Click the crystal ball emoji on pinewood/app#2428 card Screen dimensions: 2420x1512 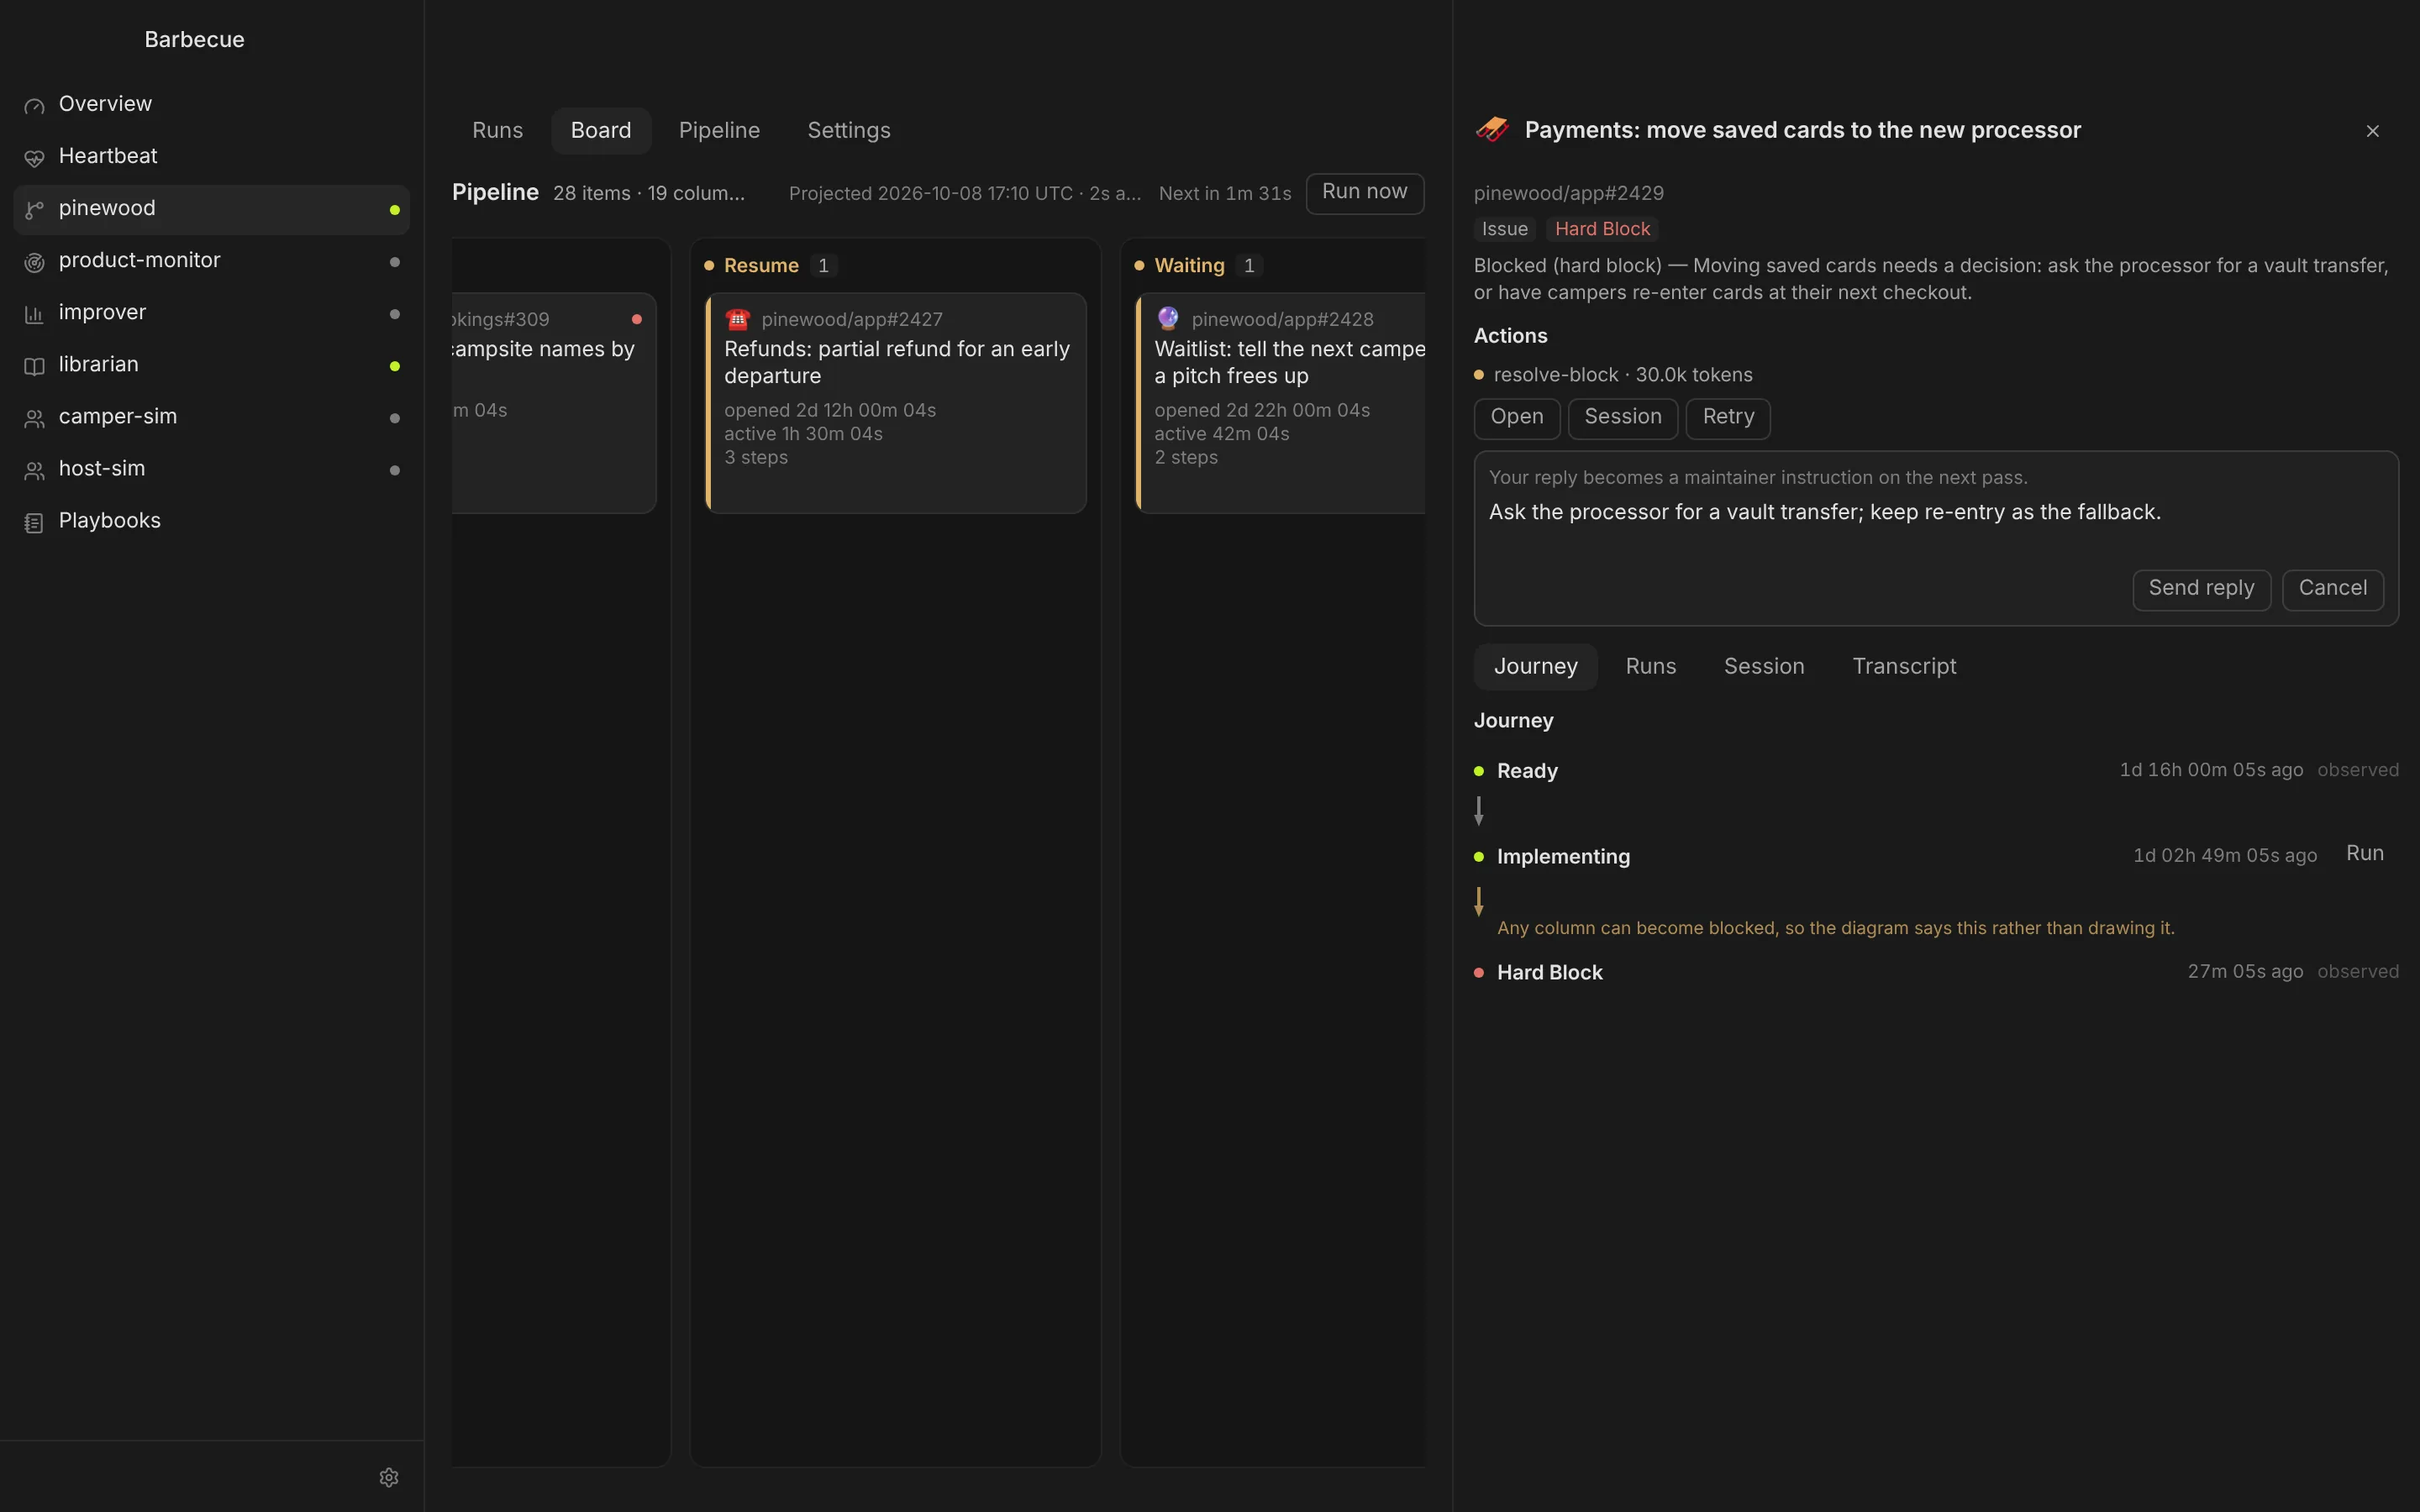[x=1168, y=319]
